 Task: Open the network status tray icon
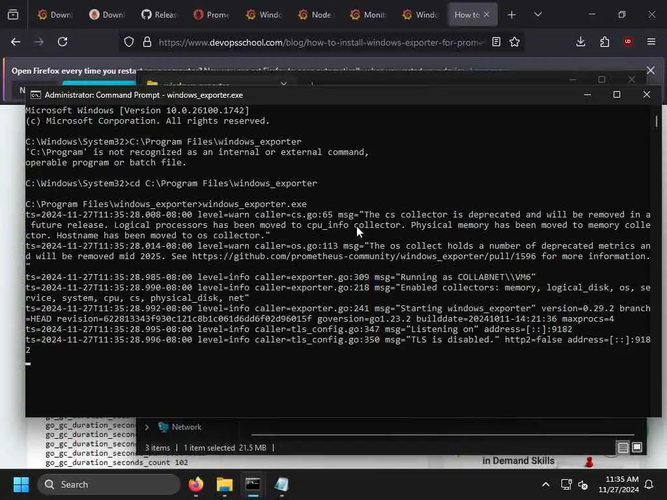pyautogui.click(x=566, y=484)
